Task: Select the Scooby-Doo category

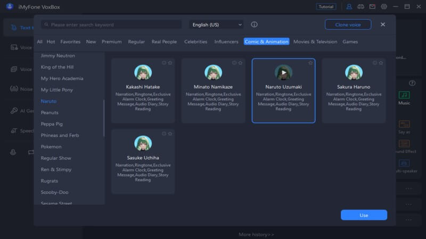Action: point(54,192)
